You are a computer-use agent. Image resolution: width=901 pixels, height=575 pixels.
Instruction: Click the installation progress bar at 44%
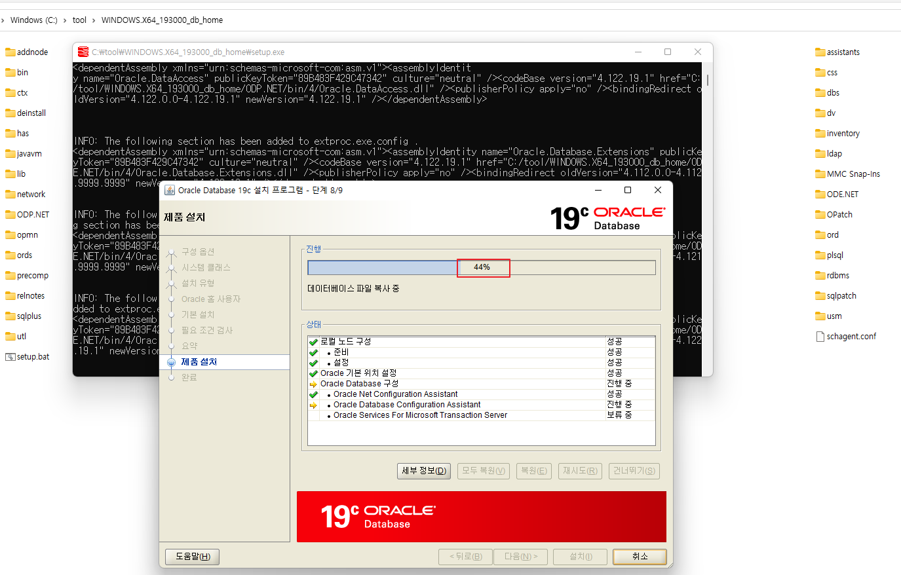click(x=482, y=267)
